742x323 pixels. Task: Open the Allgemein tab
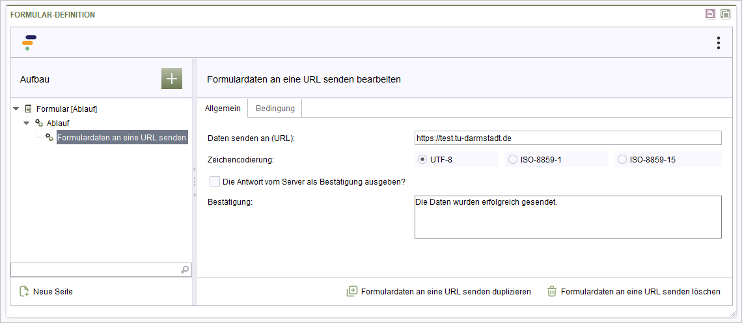[223, 108]
